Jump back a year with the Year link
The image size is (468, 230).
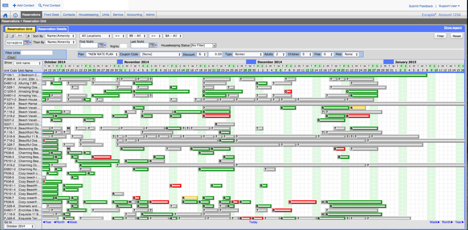[47, 222]
